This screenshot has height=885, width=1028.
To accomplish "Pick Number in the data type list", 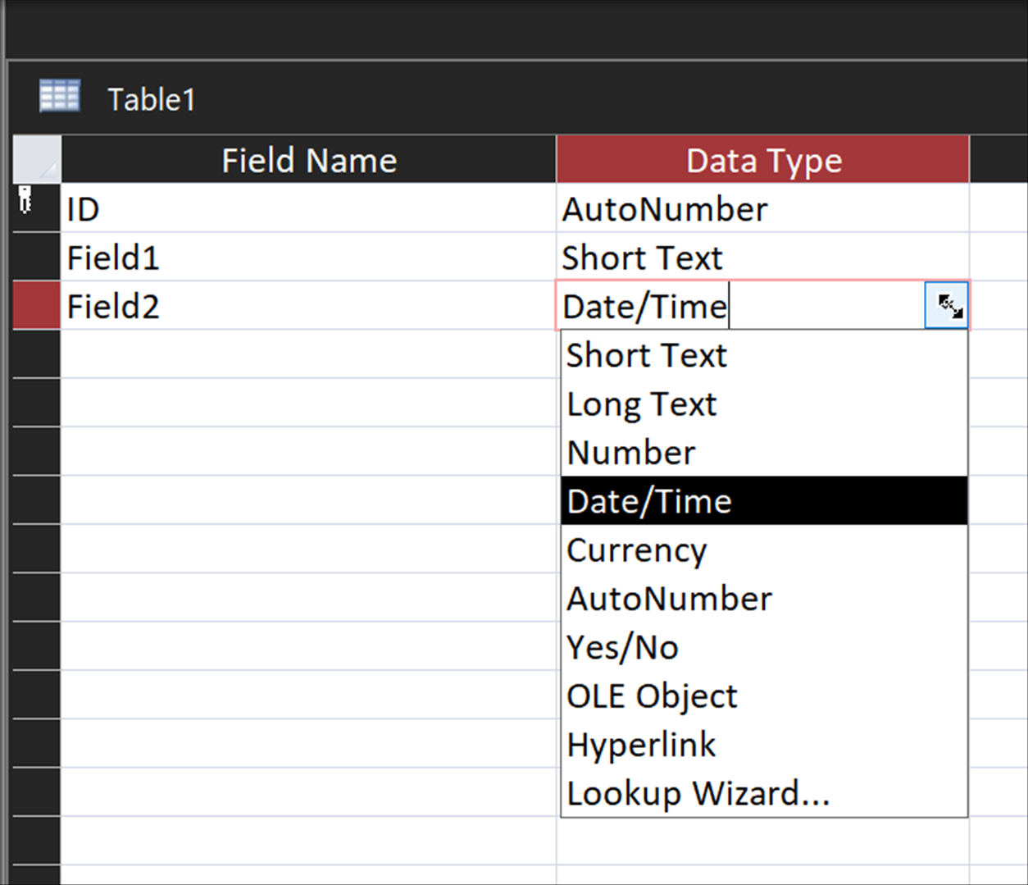I will pos(631,453).
